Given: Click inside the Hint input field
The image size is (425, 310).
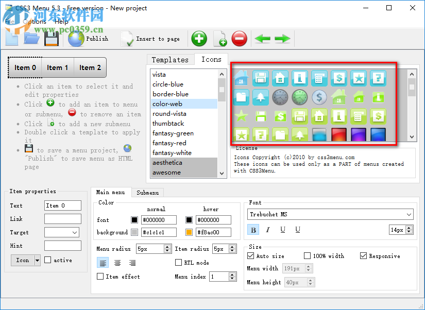Looking at the screenshot, I should coord(62,246).
